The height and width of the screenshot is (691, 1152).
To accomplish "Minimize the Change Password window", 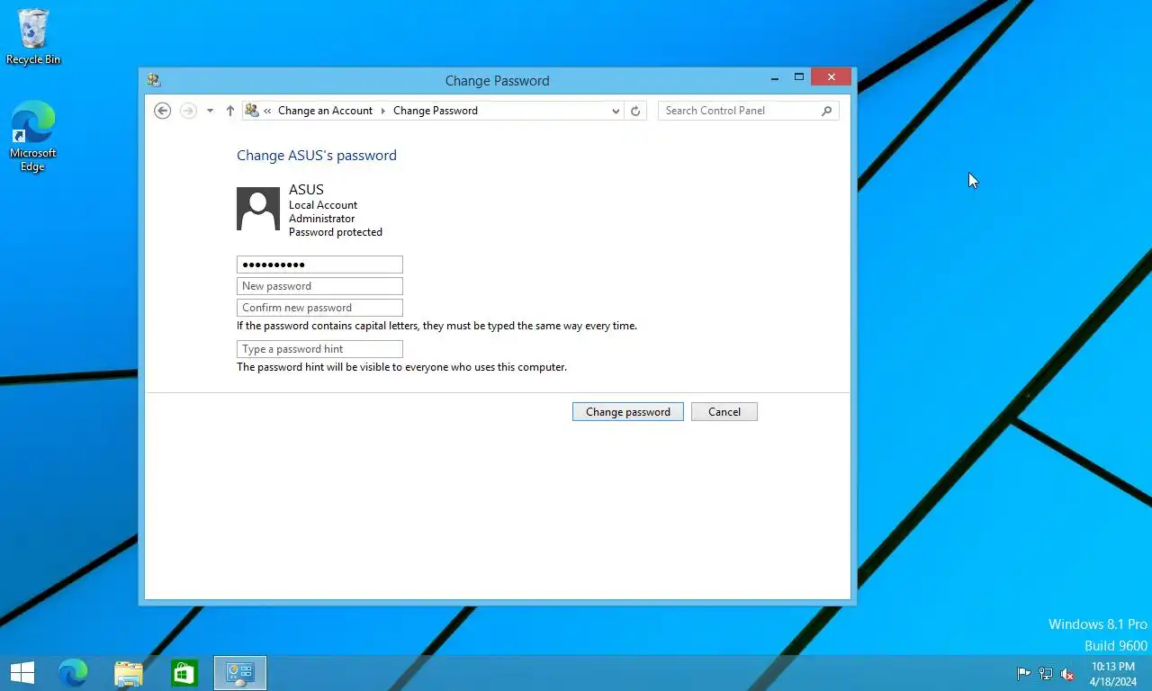I will (775, 78).
